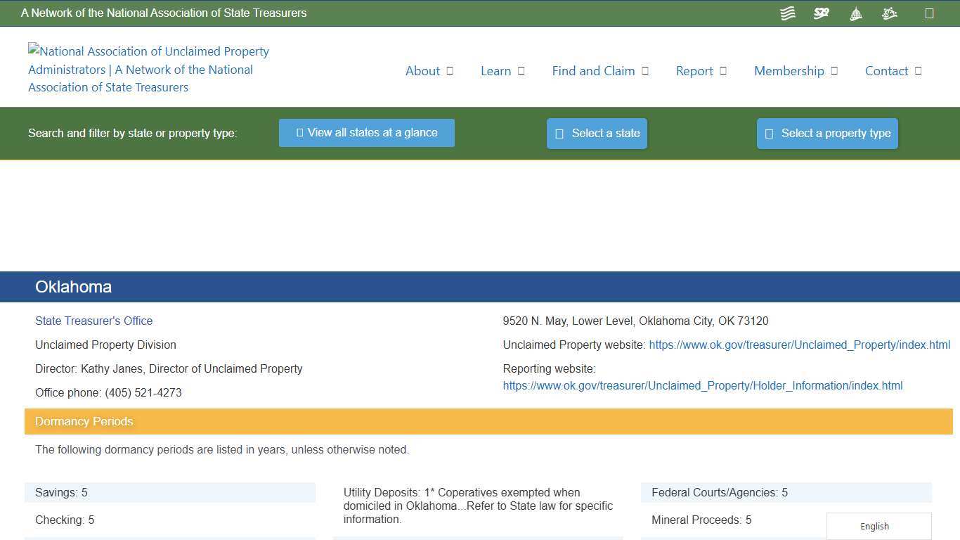Click View all states at a glance
The image size is (960, 540).
[x=366, y=132]
